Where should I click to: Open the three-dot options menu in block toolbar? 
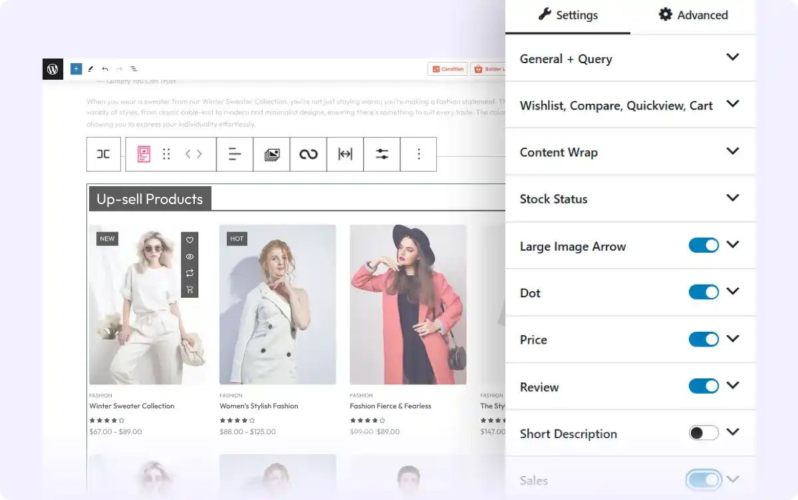pos(418,154)
